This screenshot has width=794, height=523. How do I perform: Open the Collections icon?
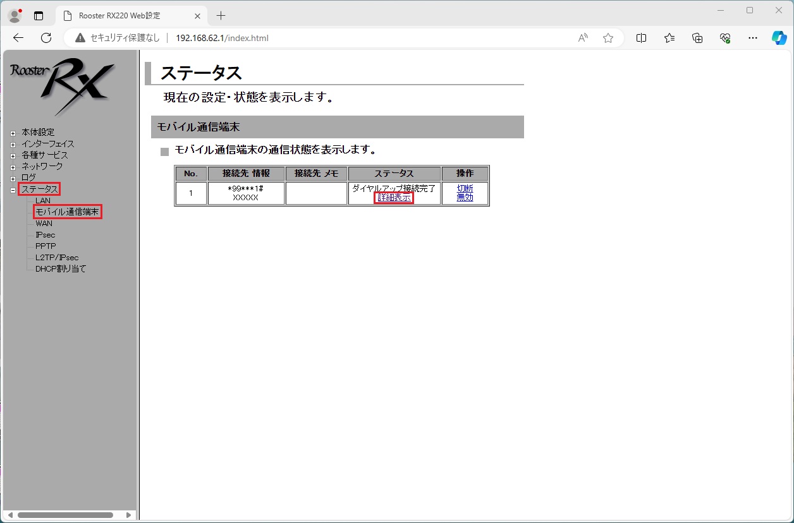click(697, 38)
